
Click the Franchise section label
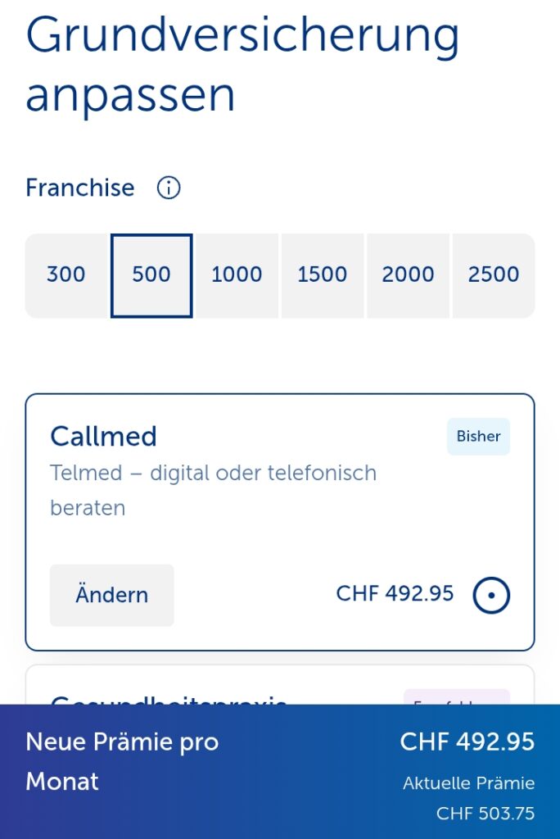click(79, 188)
